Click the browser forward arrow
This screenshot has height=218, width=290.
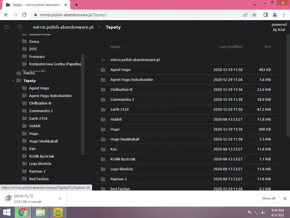tap(15, 15)
